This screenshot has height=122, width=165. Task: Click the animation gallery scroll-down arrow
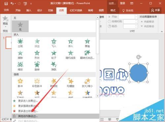[97, 96]
